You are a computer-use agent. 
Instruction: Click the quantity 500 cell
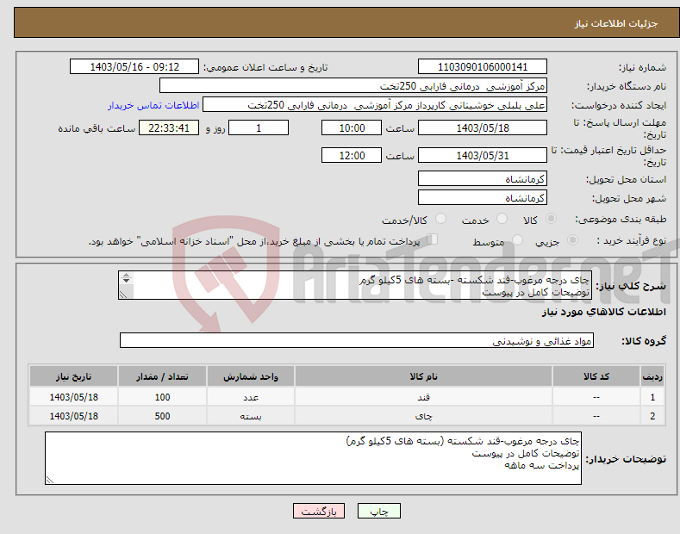pos(162,416)
